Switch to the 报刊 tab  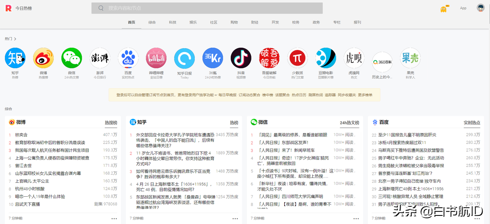(357, 22)
